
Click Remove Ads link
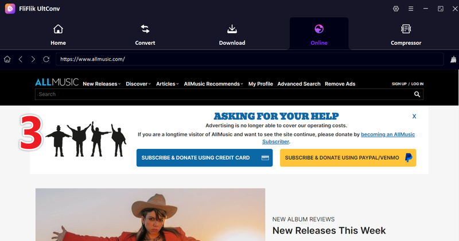pos(340,84)
